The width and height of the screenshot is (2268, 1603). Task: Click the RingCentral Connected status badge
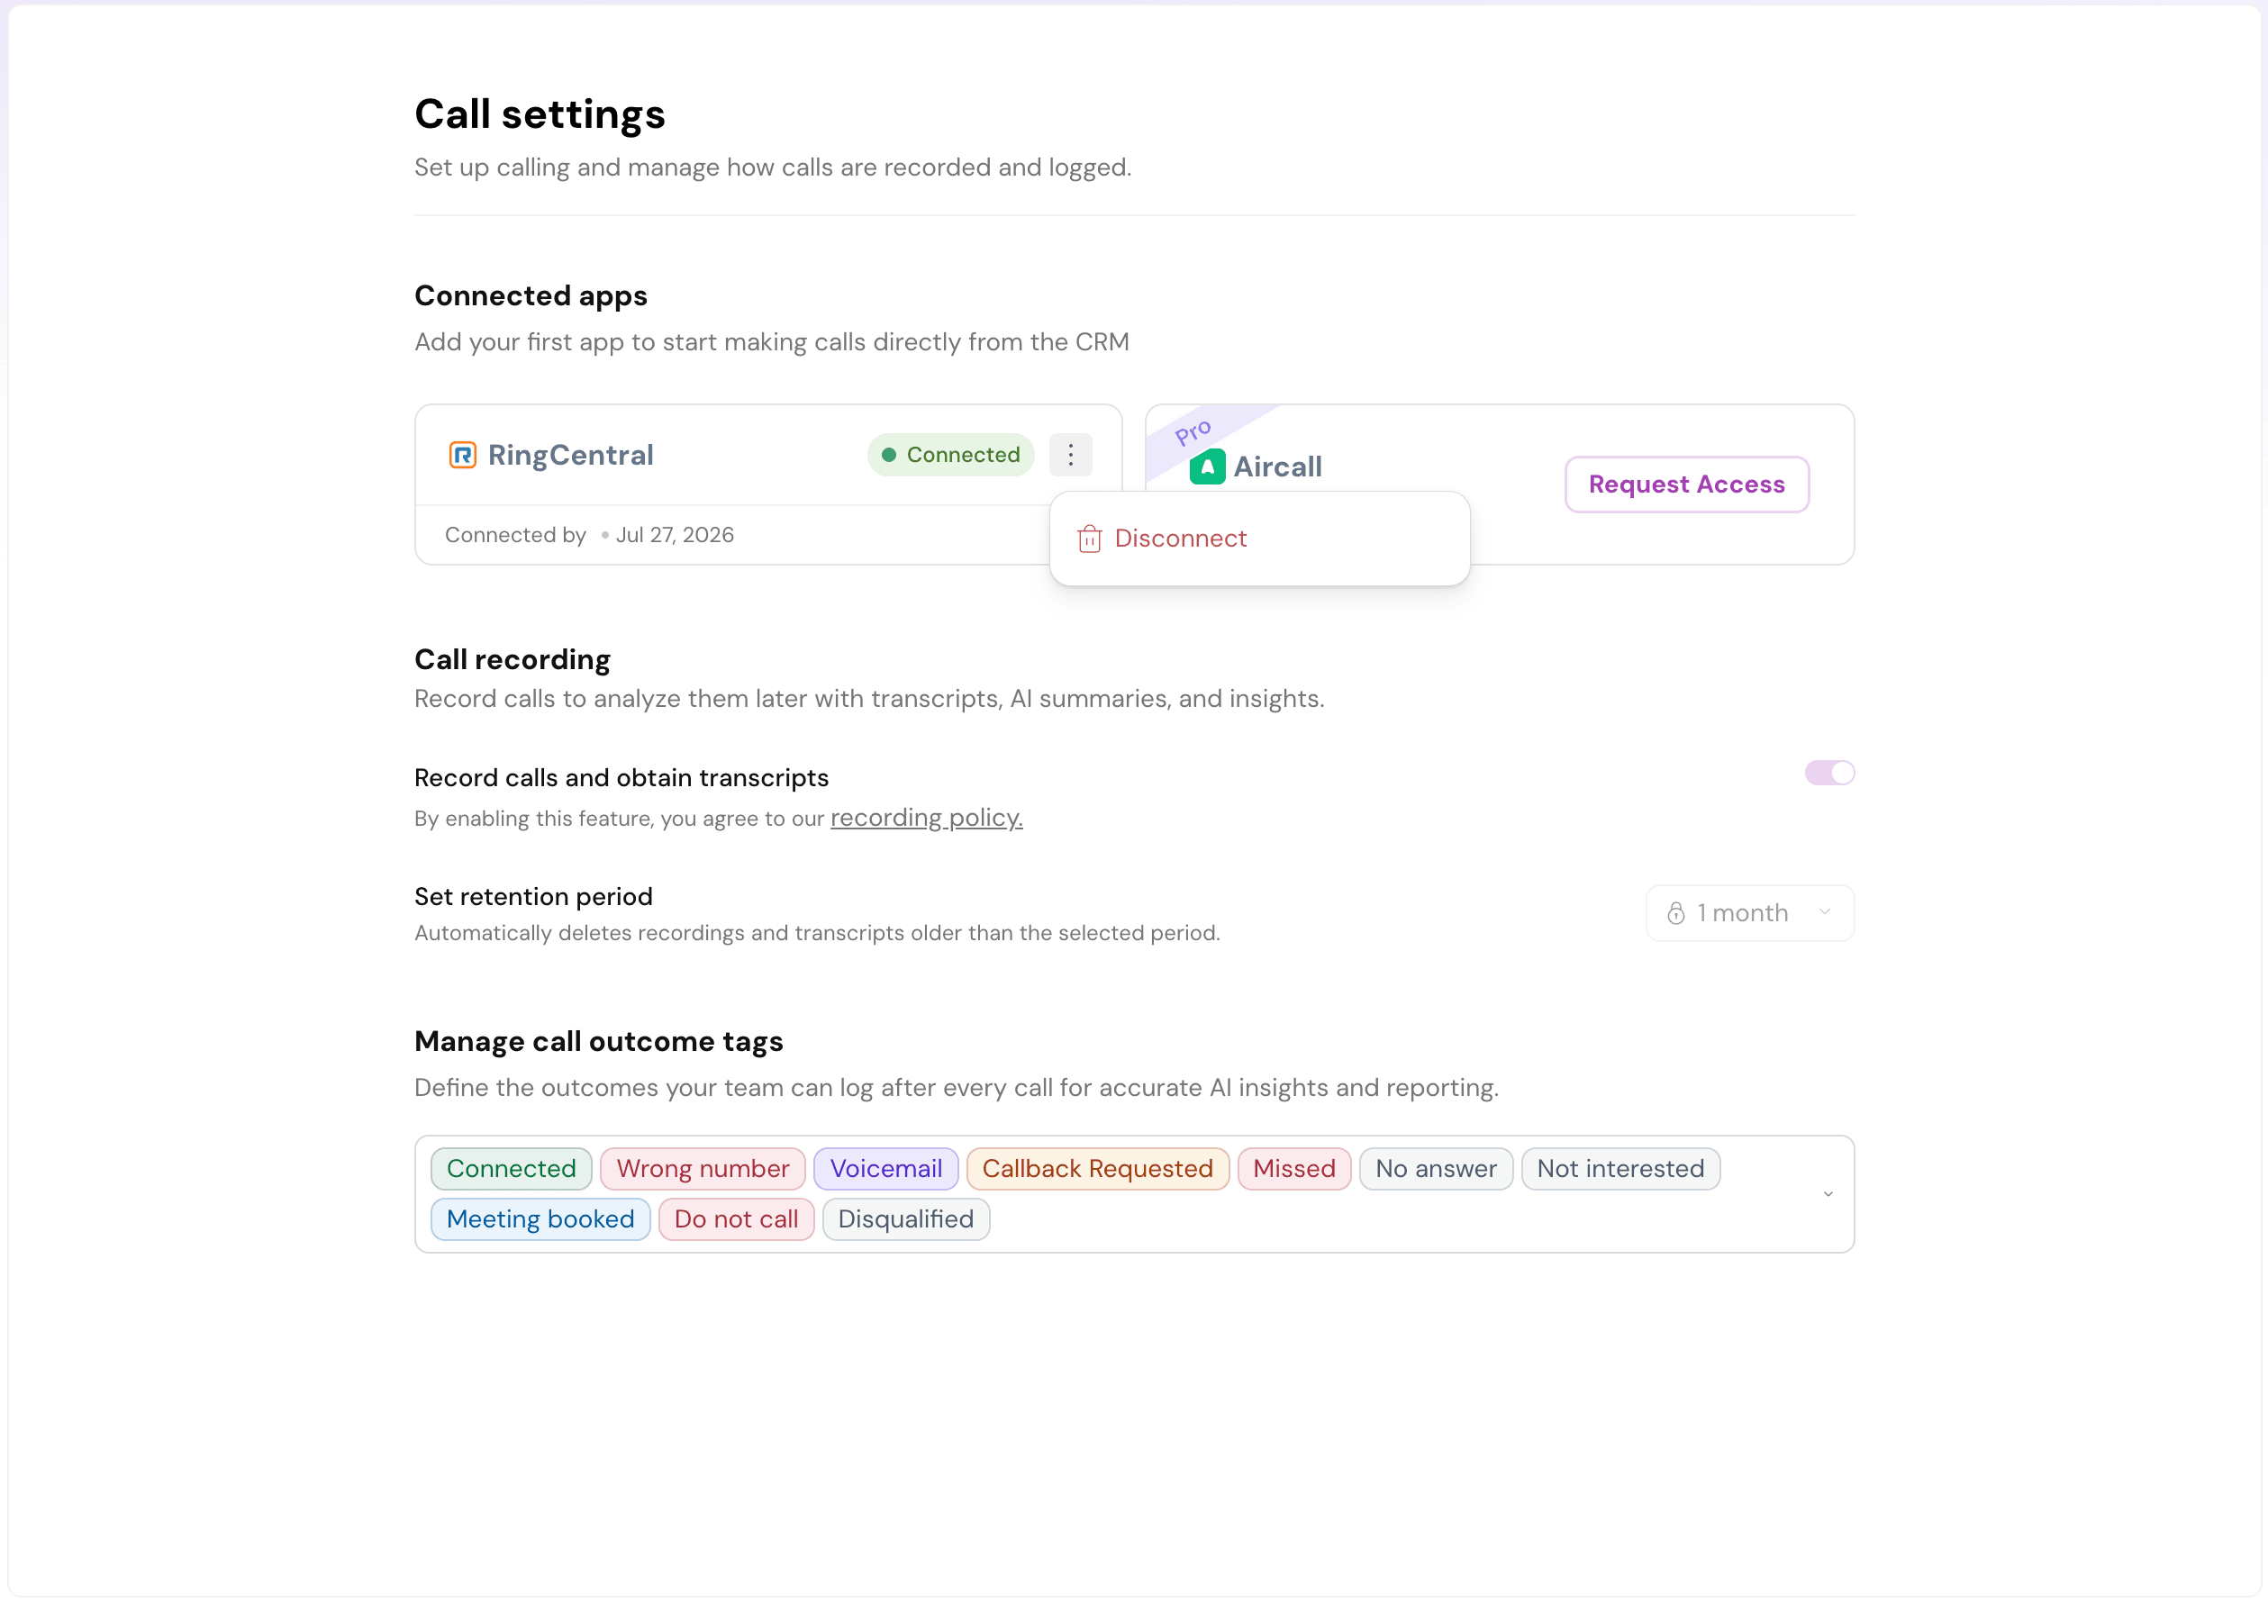[x=950, y=454]
